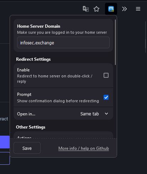Image resolution: width=147 pixels, height=174 pixels.
Task: Click "Show confirmation dialog before redirecting" text
Action: pyautogui.click(x=58, y=101)
